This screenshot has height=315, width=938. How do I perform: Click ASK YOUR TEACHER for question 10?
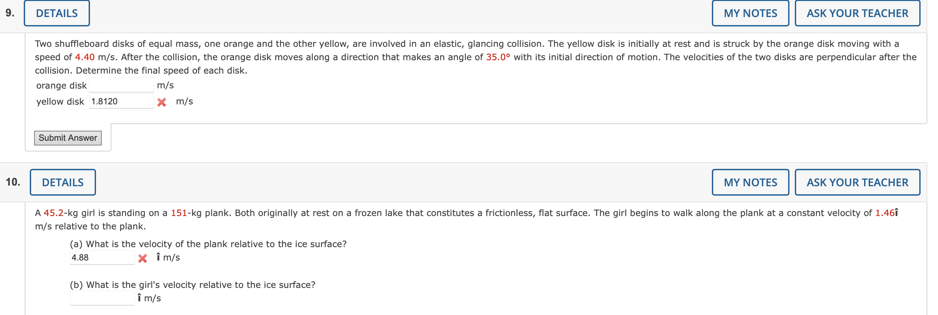point(857,182)
